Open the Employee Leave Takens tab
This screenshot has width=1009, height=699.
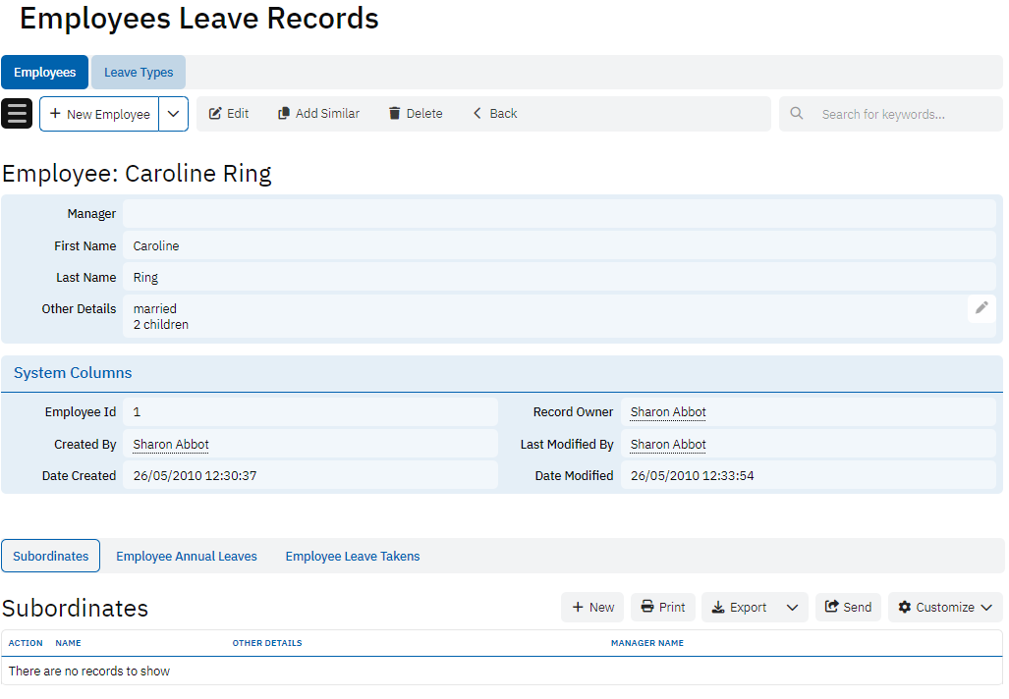353,557
